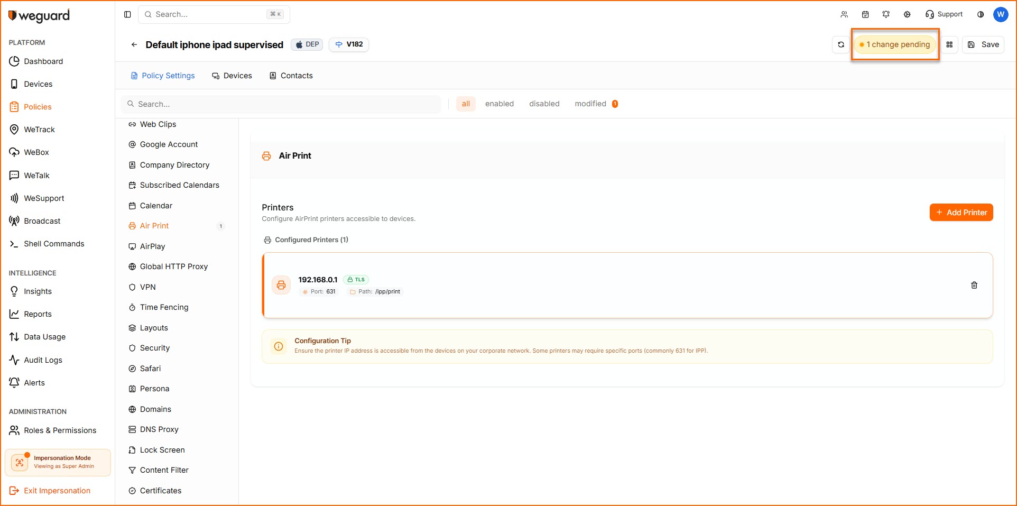The image size is (1017, 506).
Task: Open the settings gear icon in header
Action: pyautogui.click(x=907, y=14)
